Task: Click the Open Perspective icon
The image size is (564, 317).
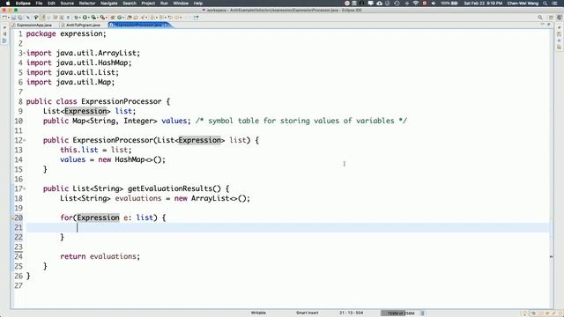Action: (x=551, y=18)
